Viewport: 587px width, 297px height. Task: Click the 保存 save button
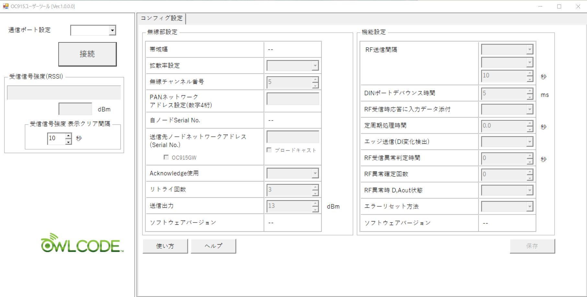pos(532,246)
